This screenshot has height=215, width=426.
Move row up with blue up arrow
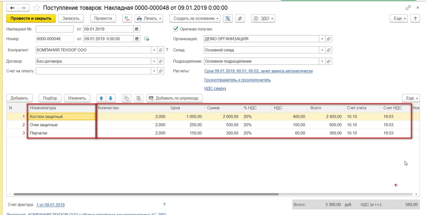point(102,98)
